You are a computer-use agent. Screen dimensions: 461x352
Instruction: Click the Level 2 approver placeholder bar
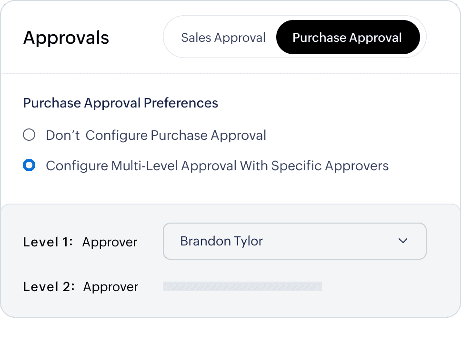click(242, 286)
